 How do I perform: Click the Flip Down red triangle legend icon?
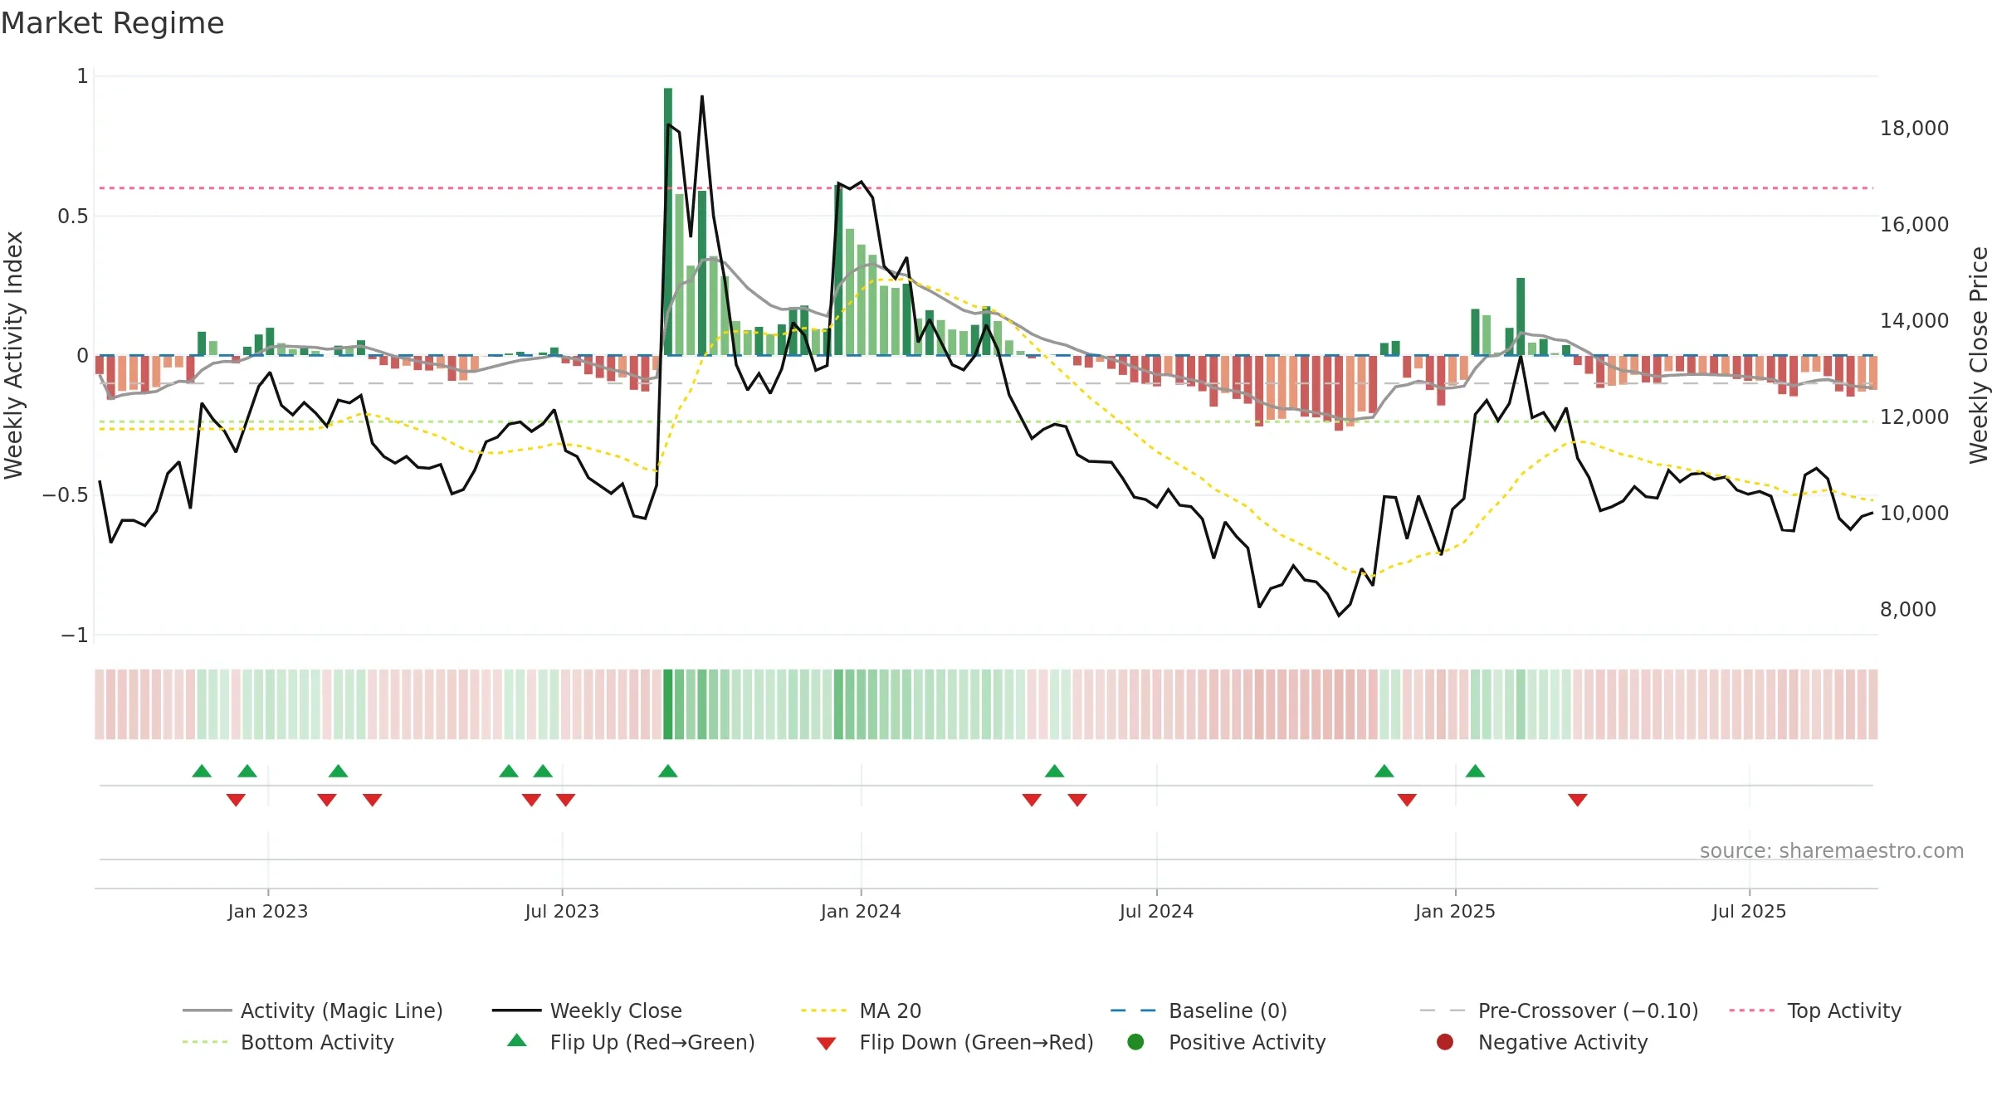click(826, 1044)
